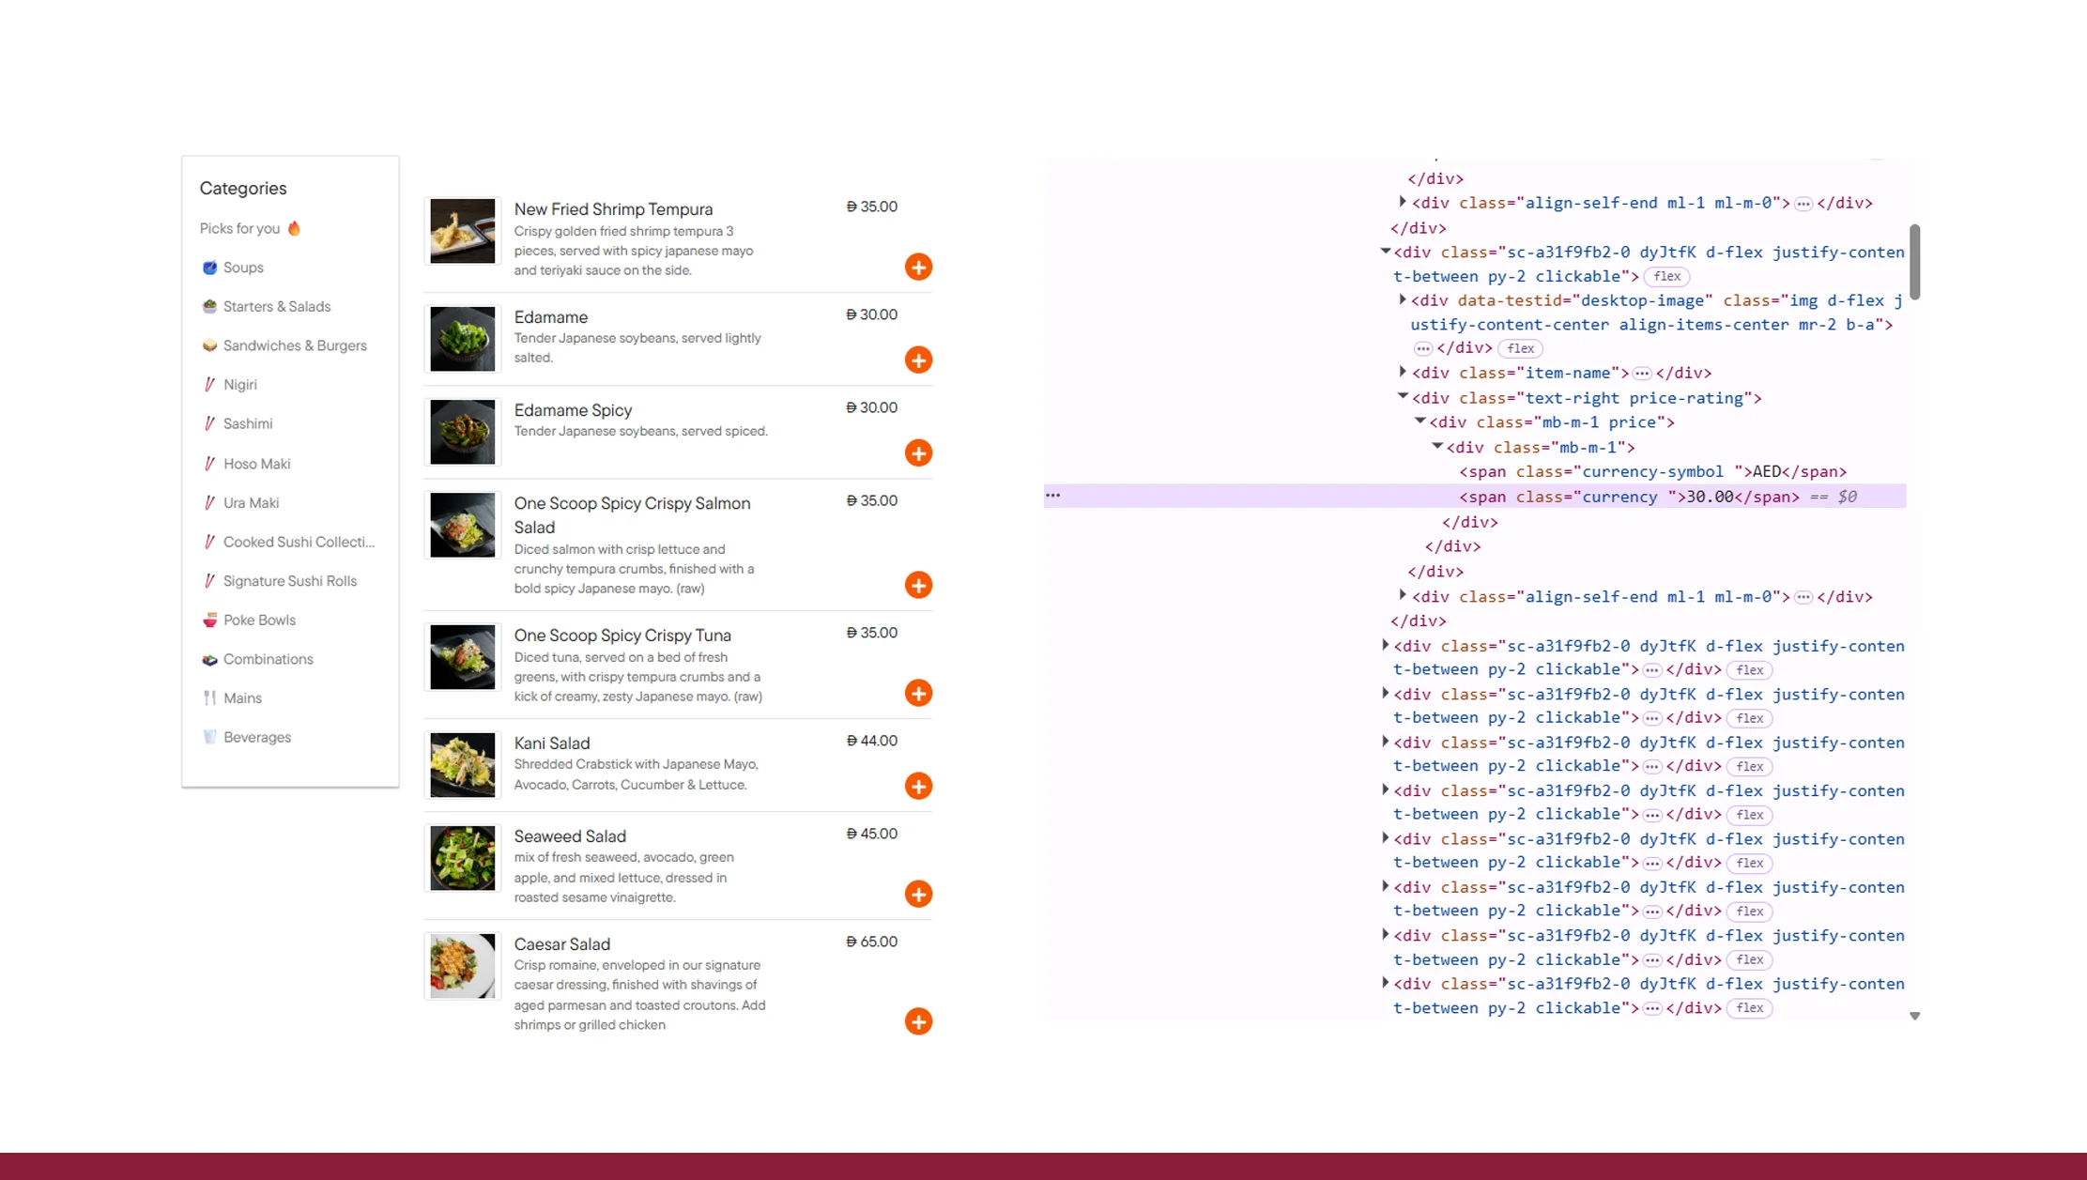Click the Nigiri chopsticks icon
The image size is (2087, 1180).
click(209, 385)
